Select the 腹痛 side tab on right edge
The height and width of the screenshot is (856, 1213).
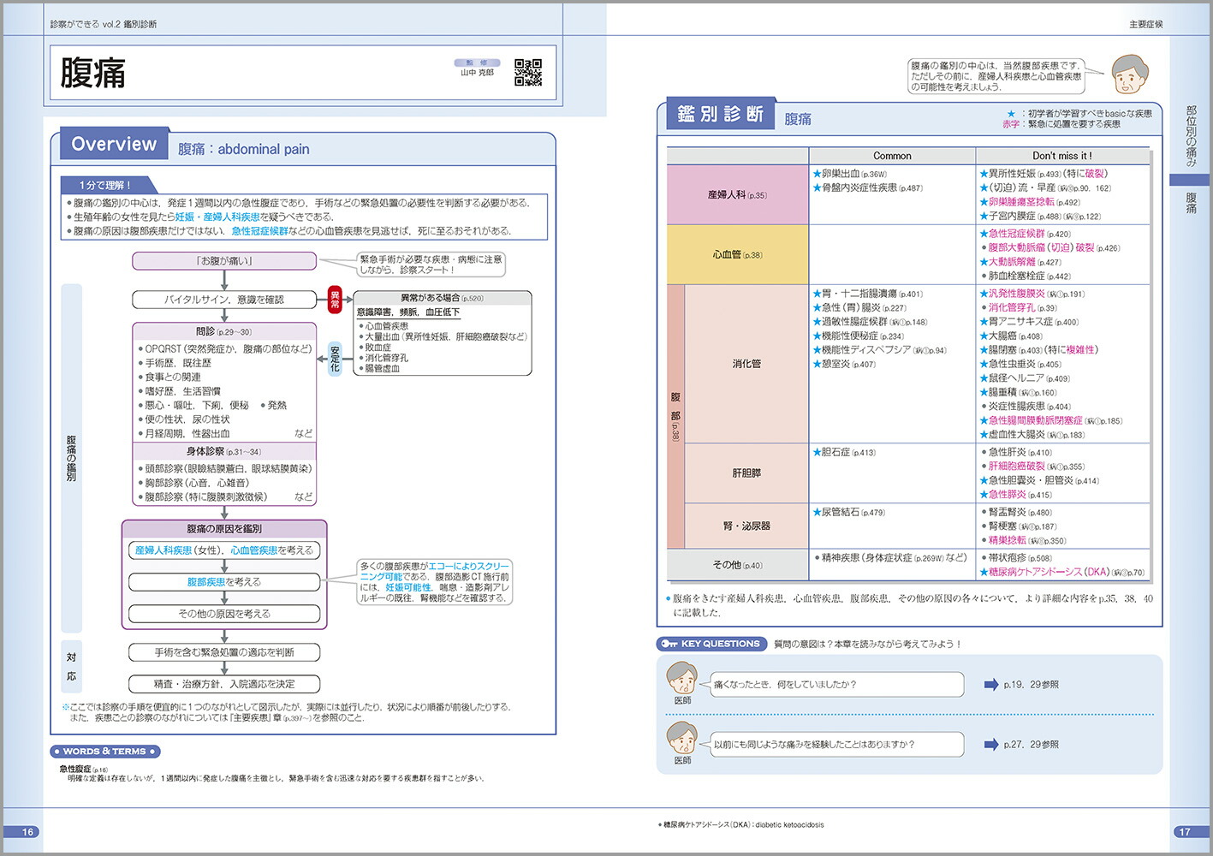coord(1190,202)
